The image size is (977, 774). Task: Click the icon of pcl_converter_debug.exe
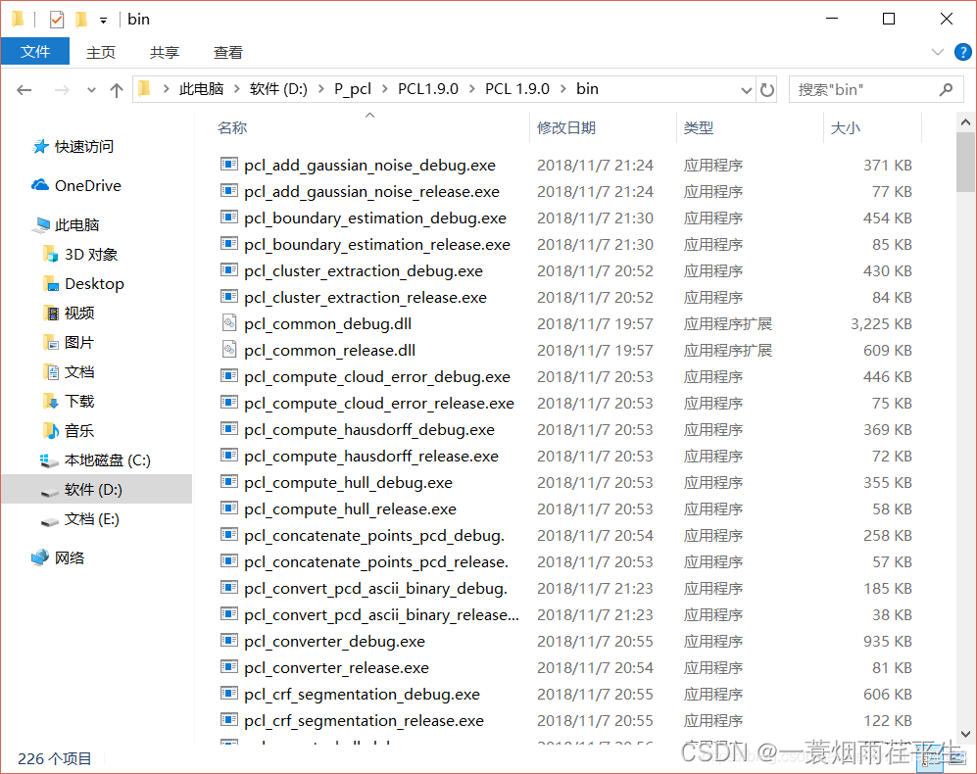229,641
